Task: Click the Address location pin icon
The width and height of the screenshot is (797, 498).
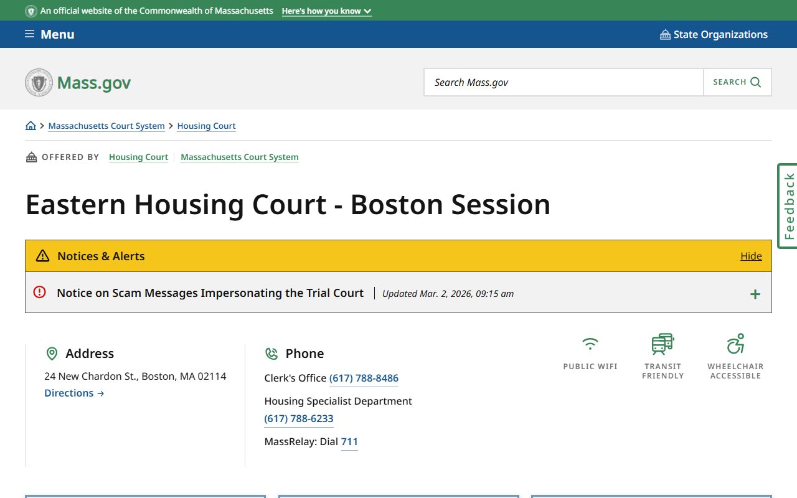Action: tap(52, 354)
